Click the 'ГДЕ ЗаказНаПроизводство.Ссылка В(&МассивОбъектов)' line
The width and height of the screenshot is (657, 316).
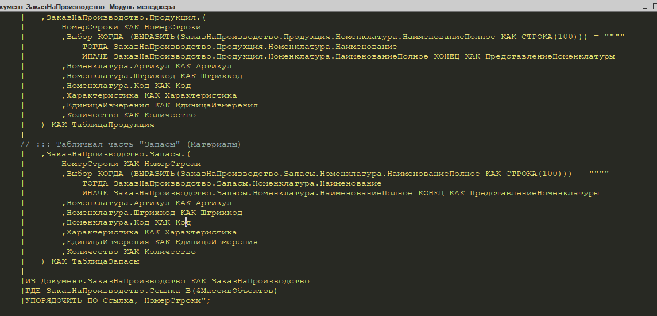pyautogui.click(x=151, y=291)
